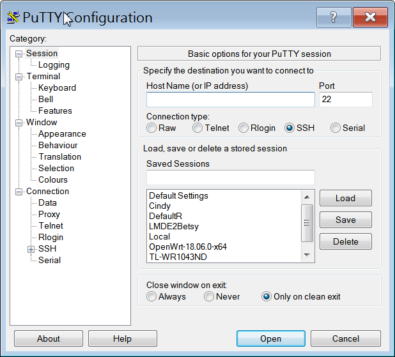
Task: Click the Open button
Action: [x=271, y=338]
